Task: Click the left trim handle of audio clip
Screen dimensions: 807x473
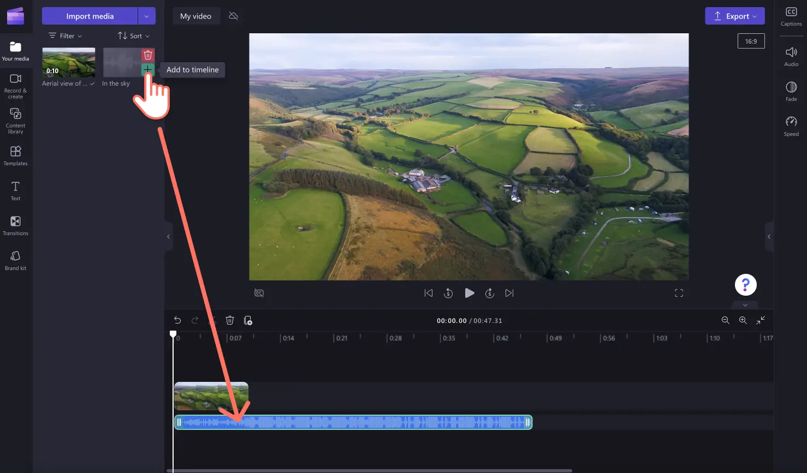Action: pyautogui.click(x=179, y=422)
